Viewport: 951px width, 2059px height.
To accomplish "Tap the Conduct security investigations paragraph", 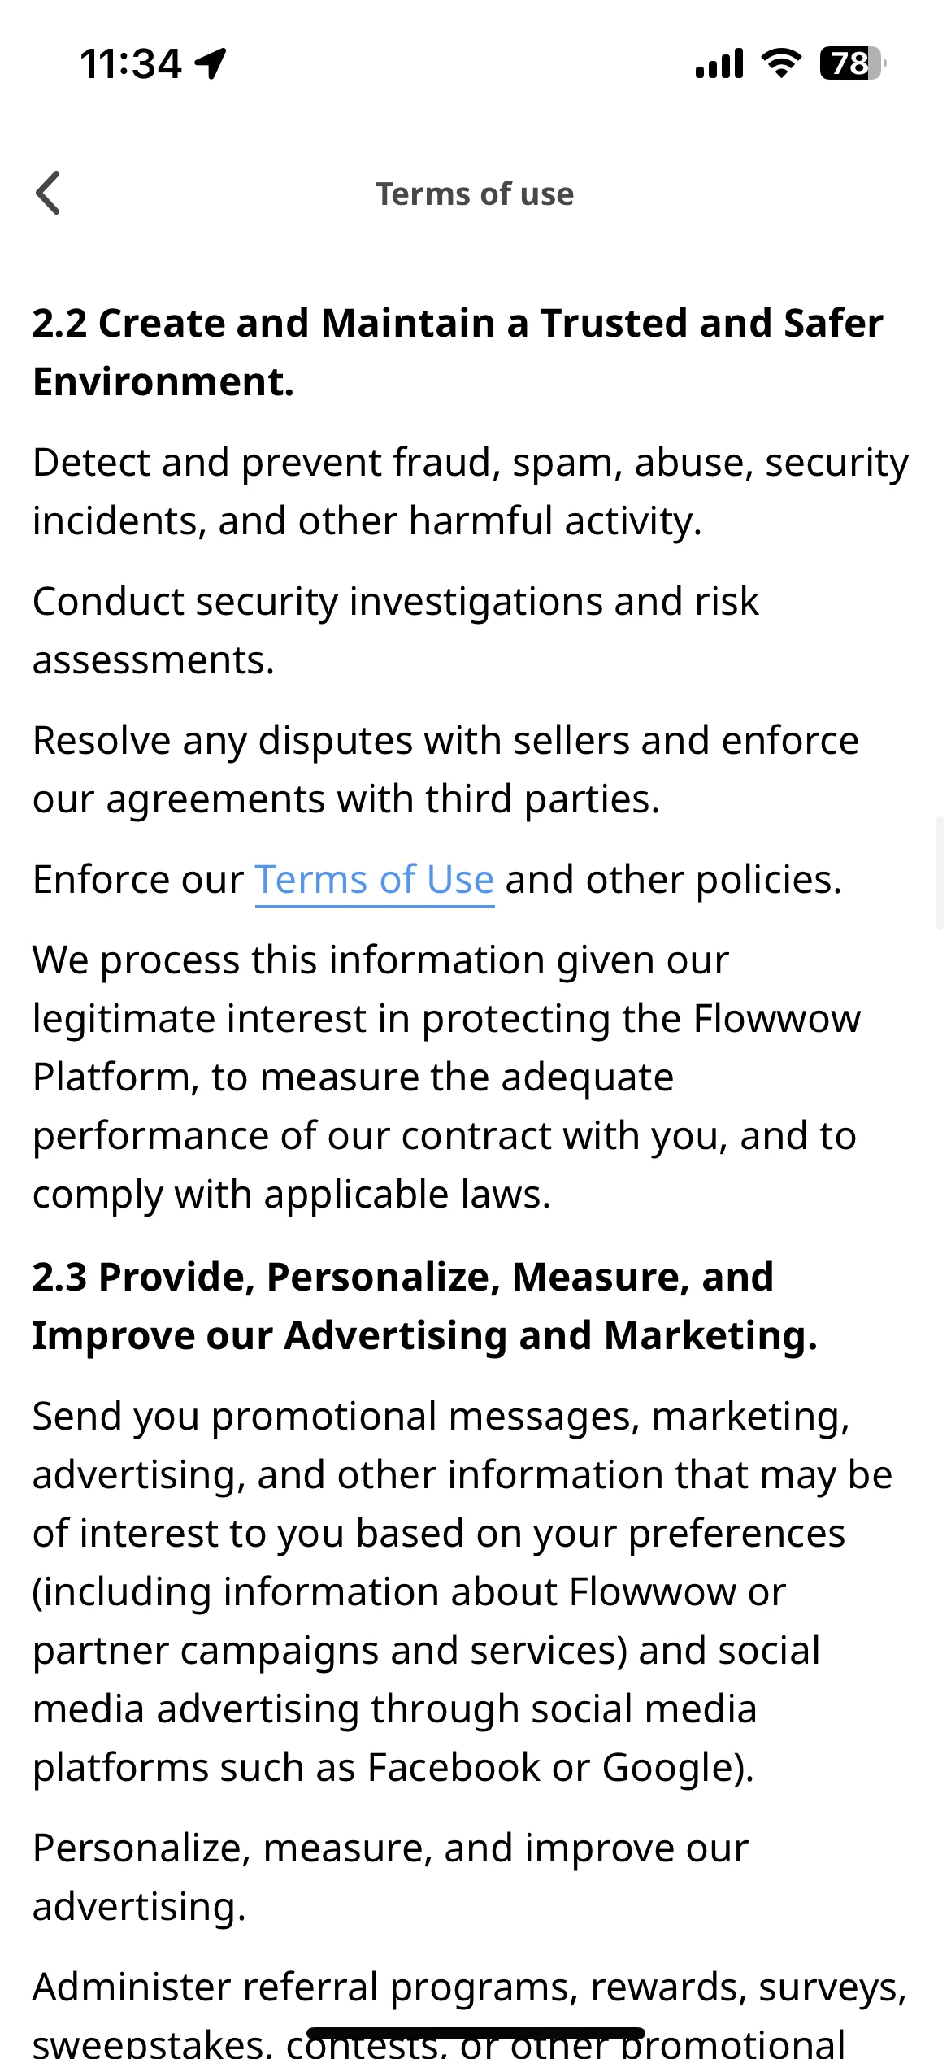I will point(396,630).
